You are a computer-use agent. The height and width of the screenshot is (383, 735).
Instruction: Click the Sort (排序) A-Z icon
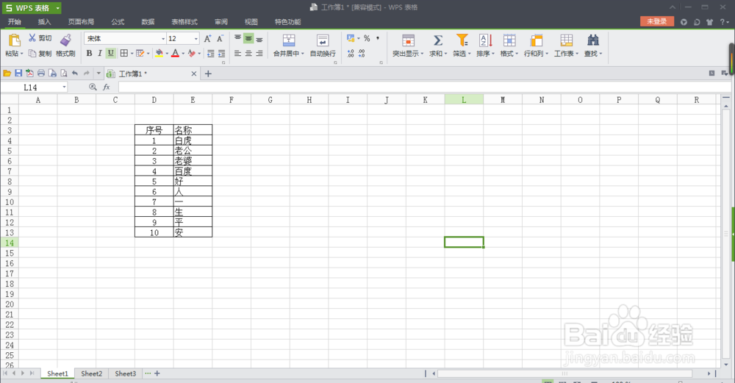coord(485,40)
